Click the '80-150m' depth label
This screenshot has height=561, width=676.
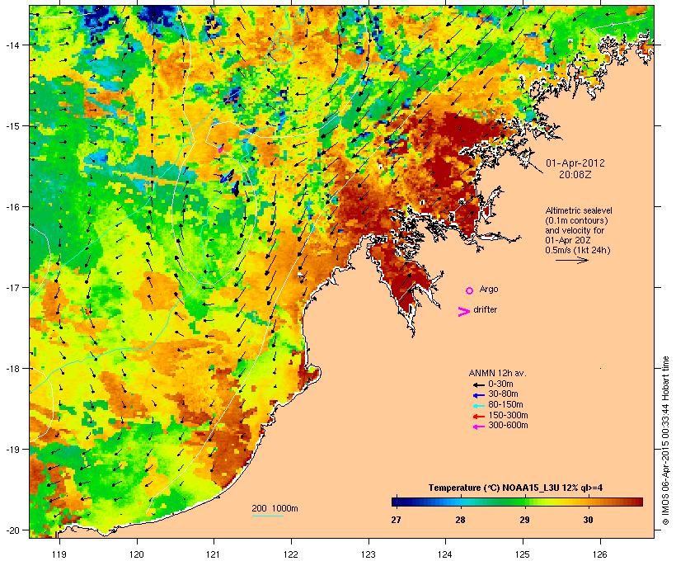(x=505, y=405)
